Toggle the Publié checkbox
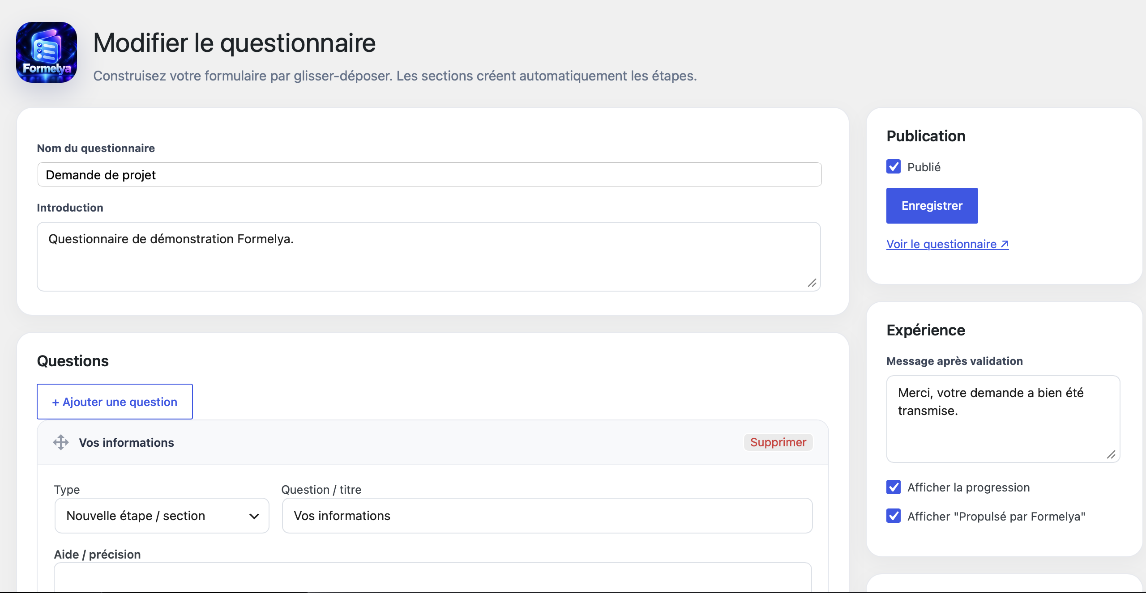 coord(894,167)
